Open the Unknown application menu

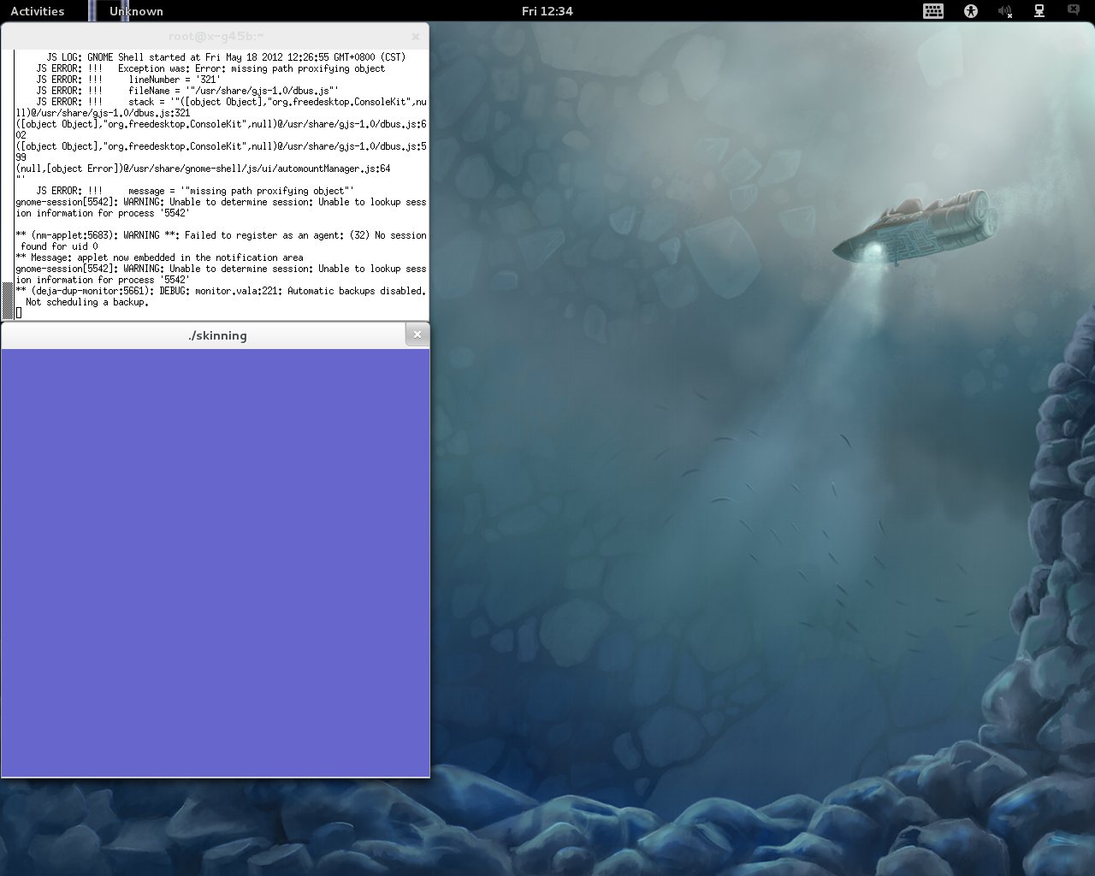(136, 11)
